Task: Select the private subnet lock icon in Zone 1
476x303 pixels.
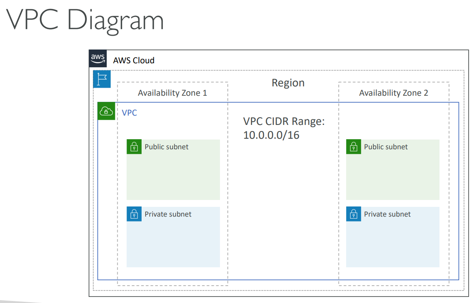Action: click(x=134, y=214)
